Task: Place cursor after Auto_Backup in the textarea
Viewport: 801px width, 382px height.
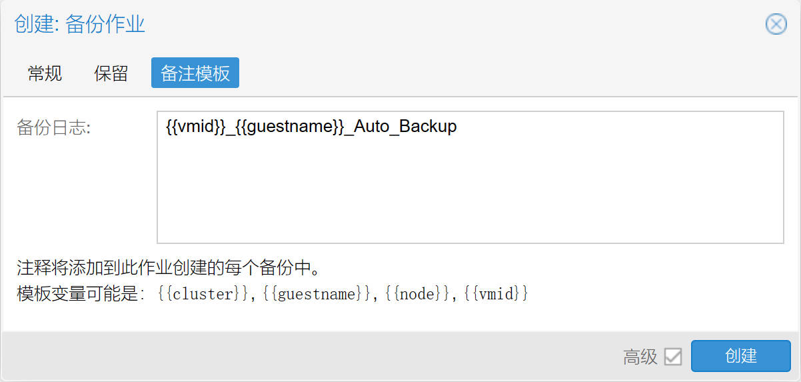Action: [458, 127]
